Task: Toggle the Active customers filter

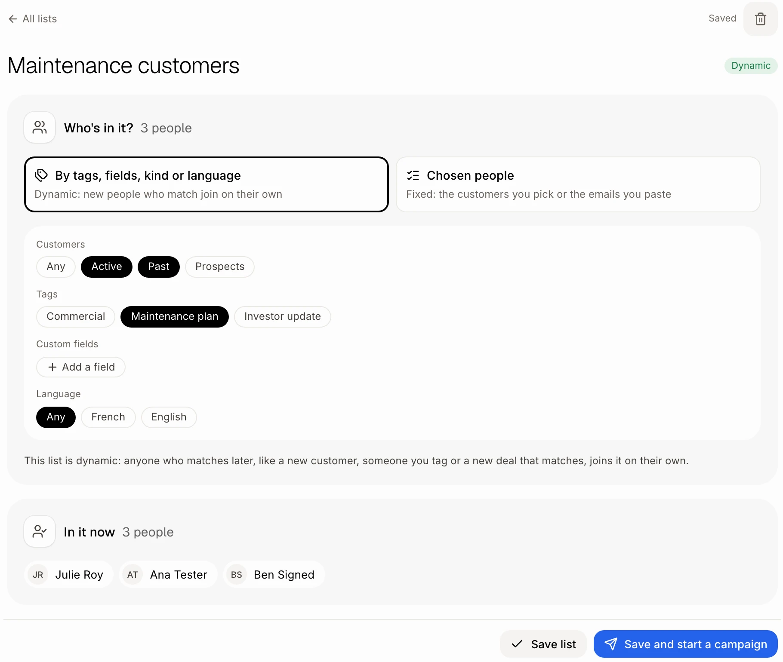Action: pyautogui.click(x=107, y=267)
